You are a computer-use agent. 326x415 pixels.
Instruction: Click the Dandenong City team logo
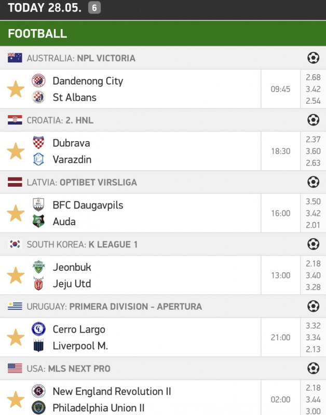(38, 81)
